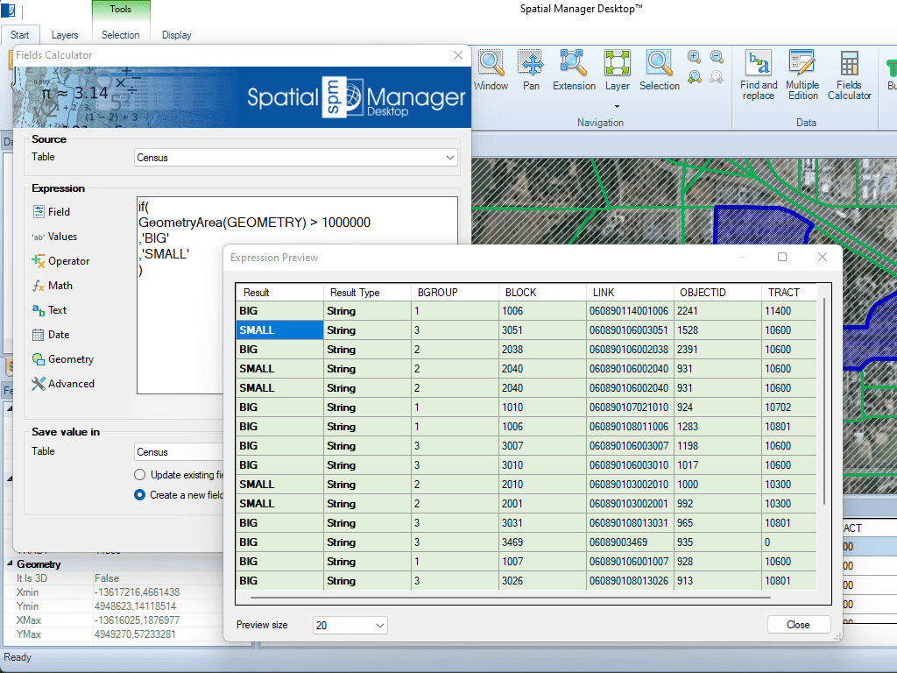The height and width of the screenshot is (673, 897).
Task: Click the Result Type column header
Action: 367,293
